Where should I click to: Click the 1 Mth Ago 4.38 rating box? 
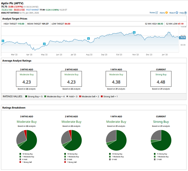(116, 79)
